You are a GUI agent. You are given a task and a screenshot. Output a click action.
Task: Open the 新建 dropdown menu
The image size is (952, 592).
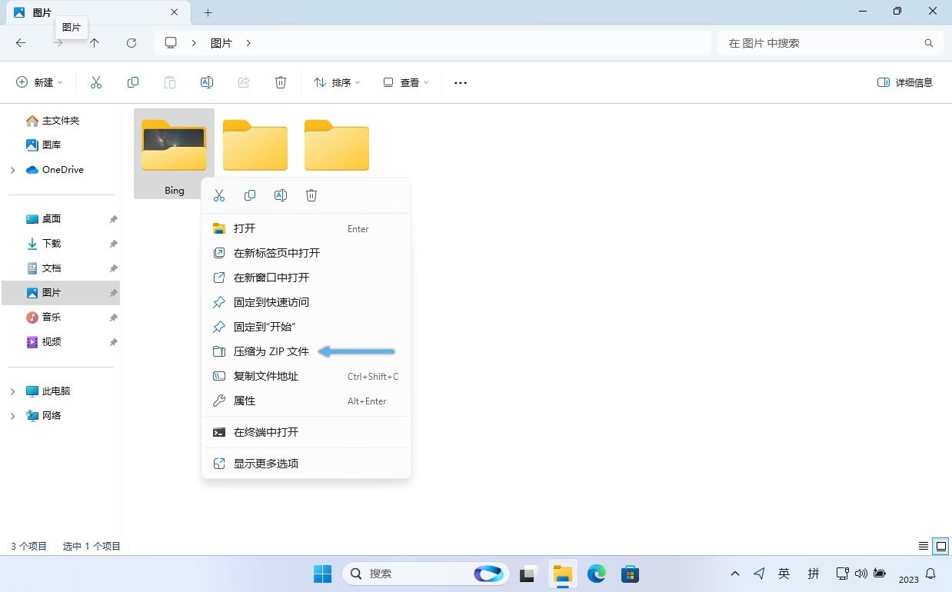[40, 82]
